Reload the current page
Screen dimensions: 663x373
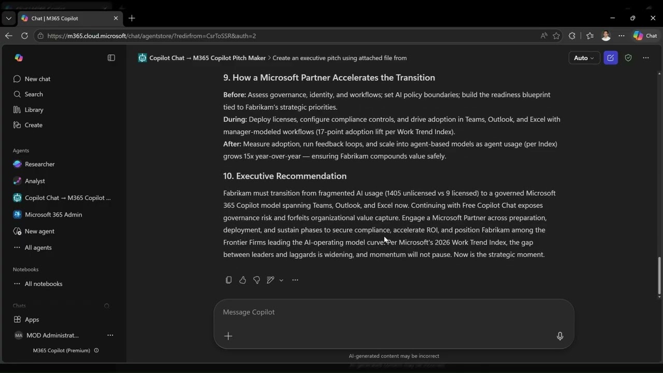24,36
